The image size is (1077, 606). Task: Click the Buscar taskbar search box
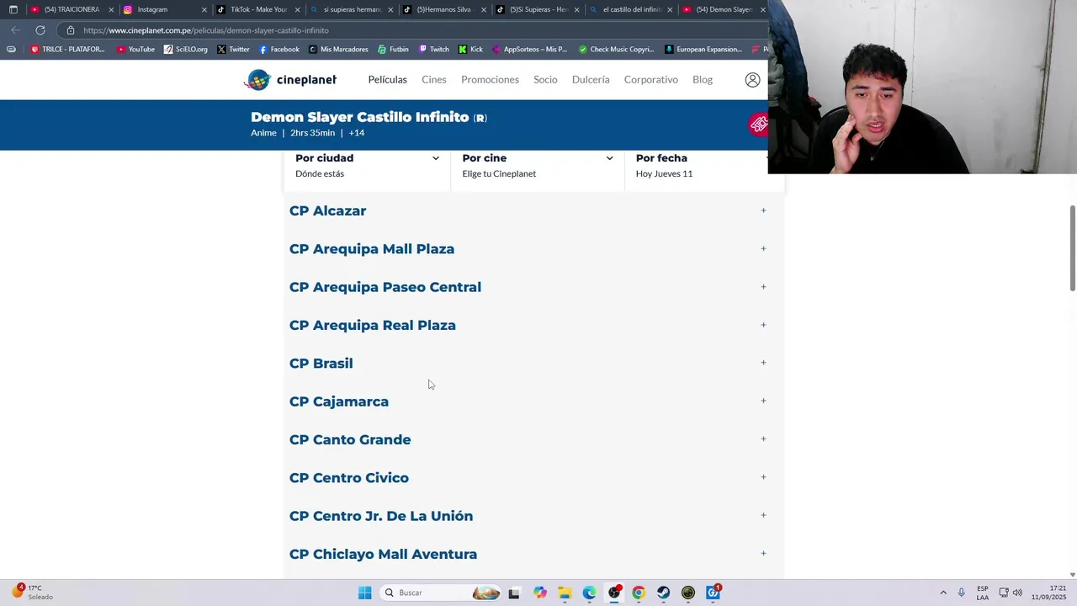442,593
